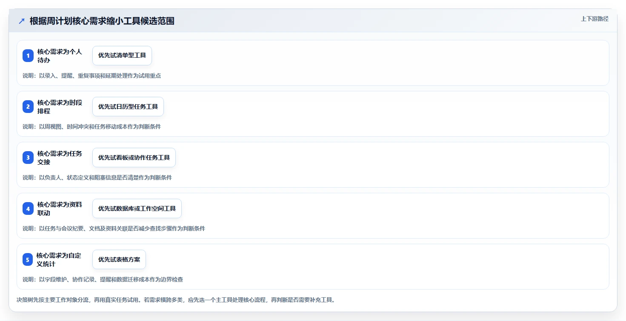Screen dimensions: 626x321
Task: Click the label 核心需求为自定义统计
Action: (59, 259)
